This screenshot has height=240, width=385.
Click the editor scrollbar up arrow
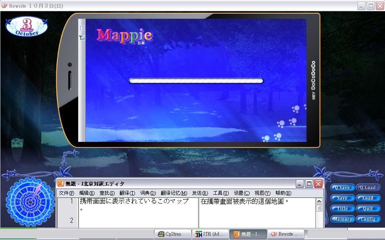(x=319, y=201)
